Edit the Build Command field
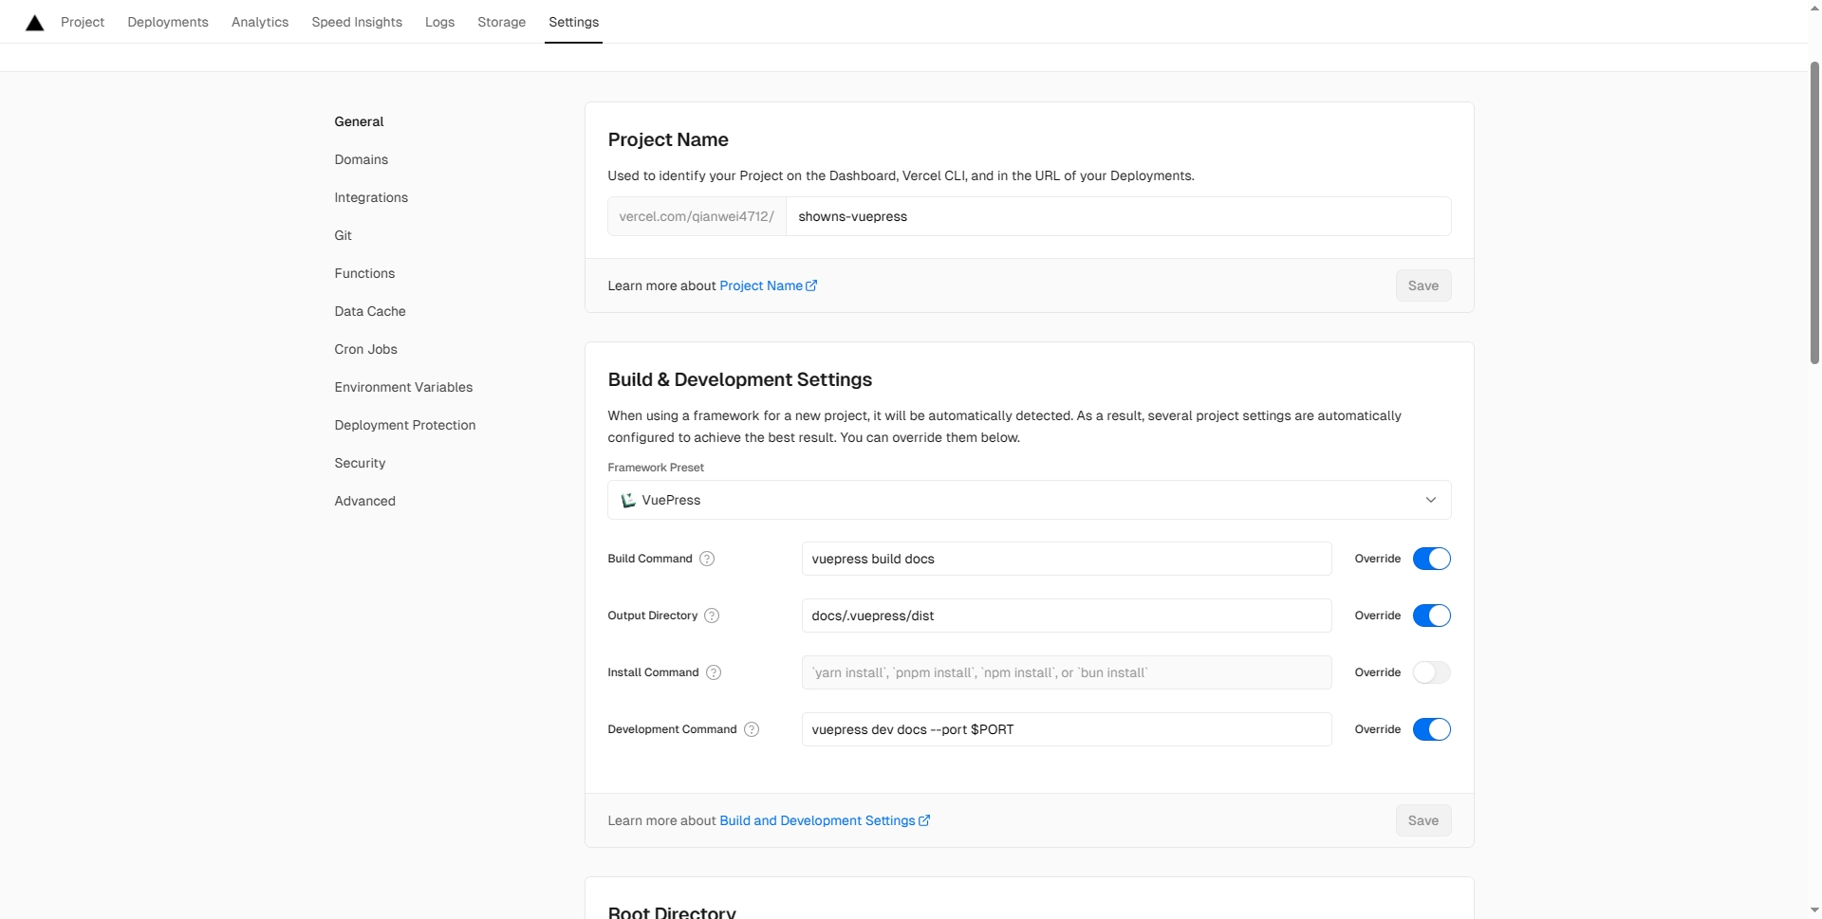 pyautogui.click(x=1067, y=559)
